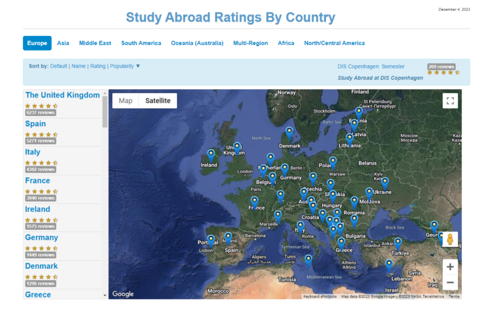Click the 4302 reviews badge

click(41, 170)
